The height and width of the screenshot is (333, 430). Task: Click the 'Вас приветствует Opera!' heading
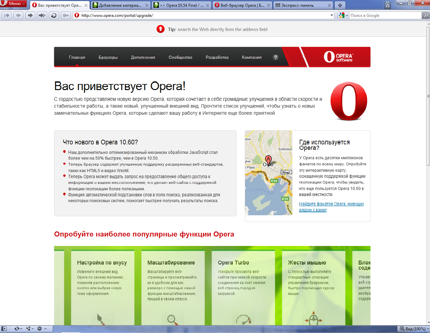120,86
